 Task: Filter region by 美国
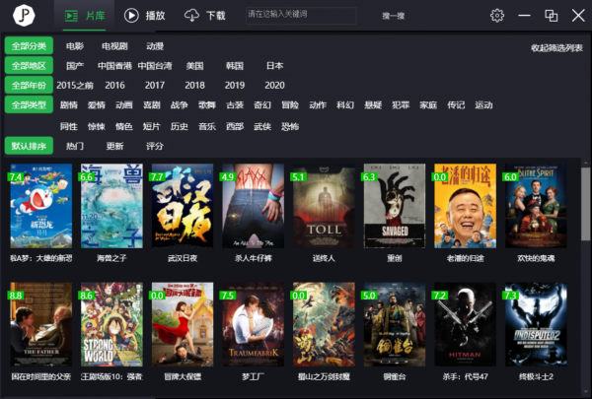[x=194, y=66]
